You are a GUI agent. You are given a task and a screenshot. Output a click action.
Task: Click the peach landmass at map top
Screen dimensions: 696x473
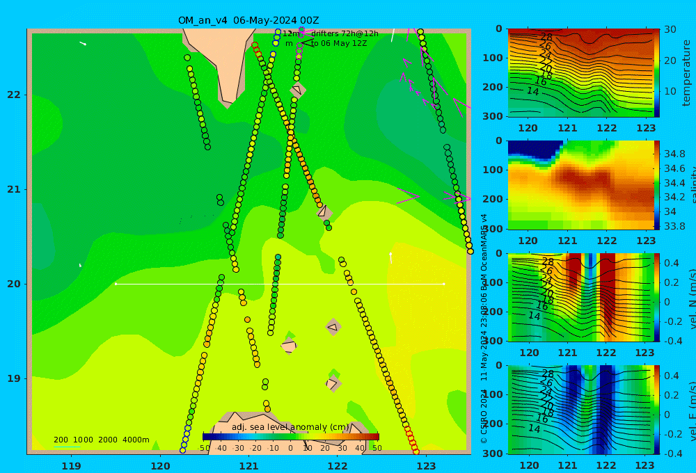[222, 58]
